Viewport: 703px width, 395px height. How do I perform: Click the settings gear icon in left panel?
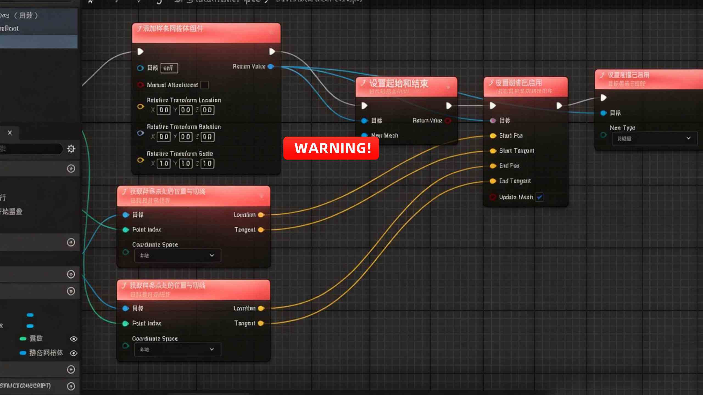coord(71,149)
